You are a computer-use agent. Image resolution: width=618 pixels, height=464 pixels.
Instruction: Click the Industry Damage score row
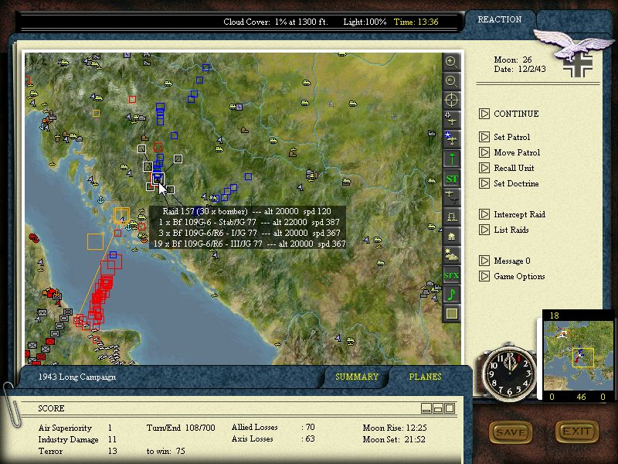[x=77, y=439]
